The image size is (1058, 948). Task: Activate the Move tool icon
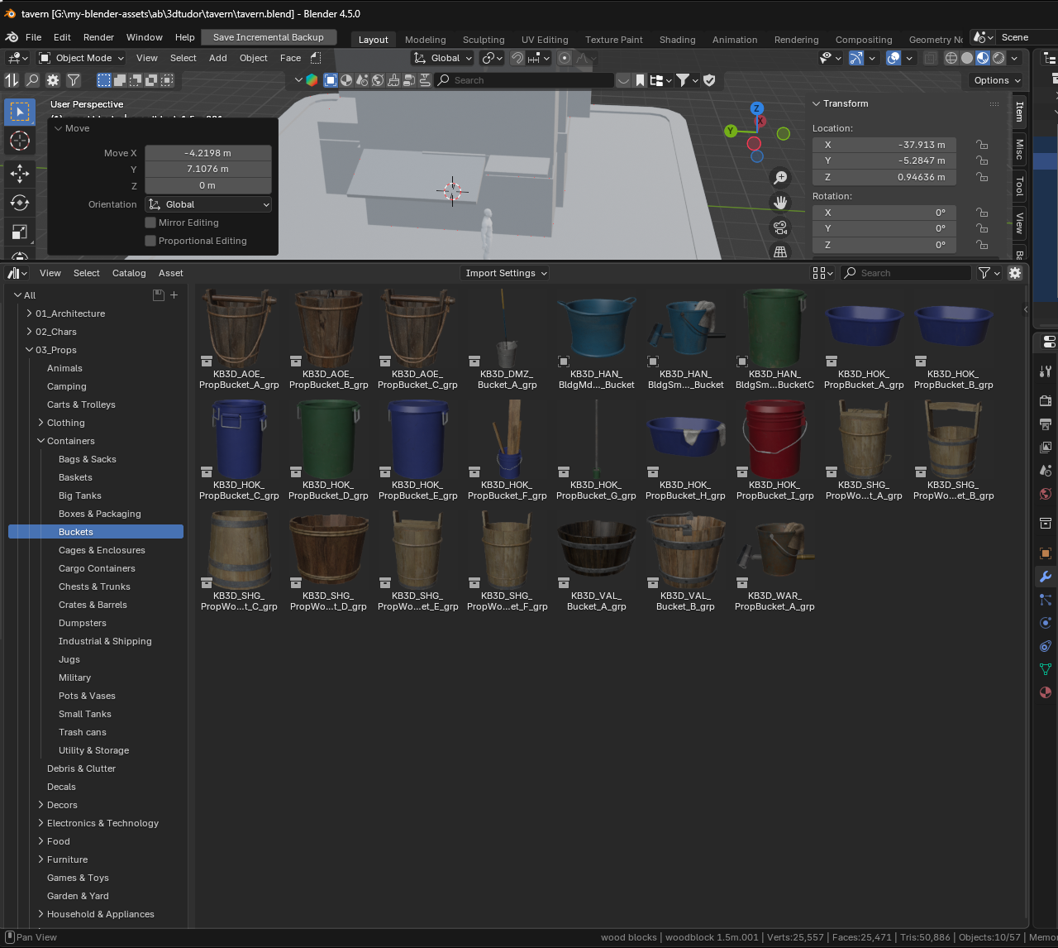[x=20, y=172]
